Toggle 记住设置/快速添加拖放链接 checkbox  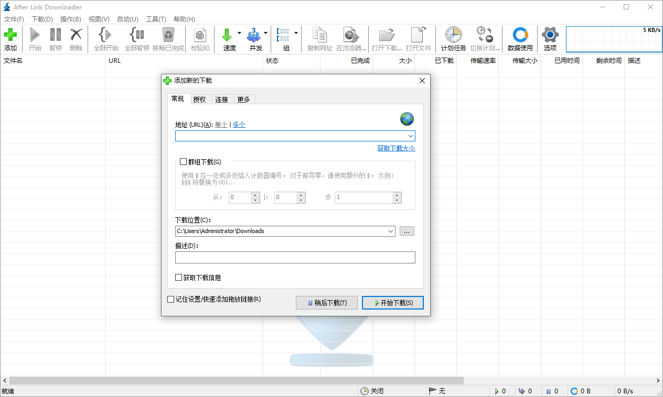pyautogui.click(x=170, y=300)
